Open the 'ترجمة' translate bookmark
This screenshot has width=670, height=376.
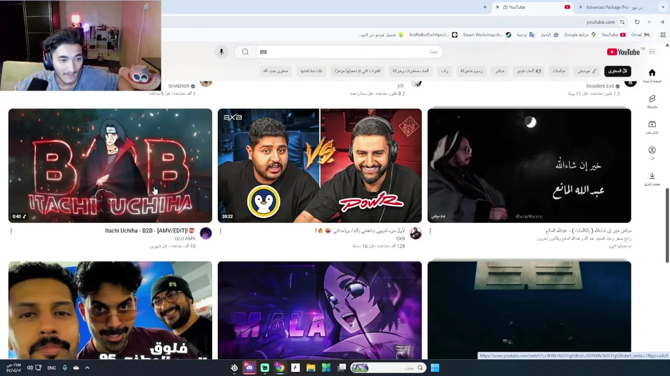[525, 35]
